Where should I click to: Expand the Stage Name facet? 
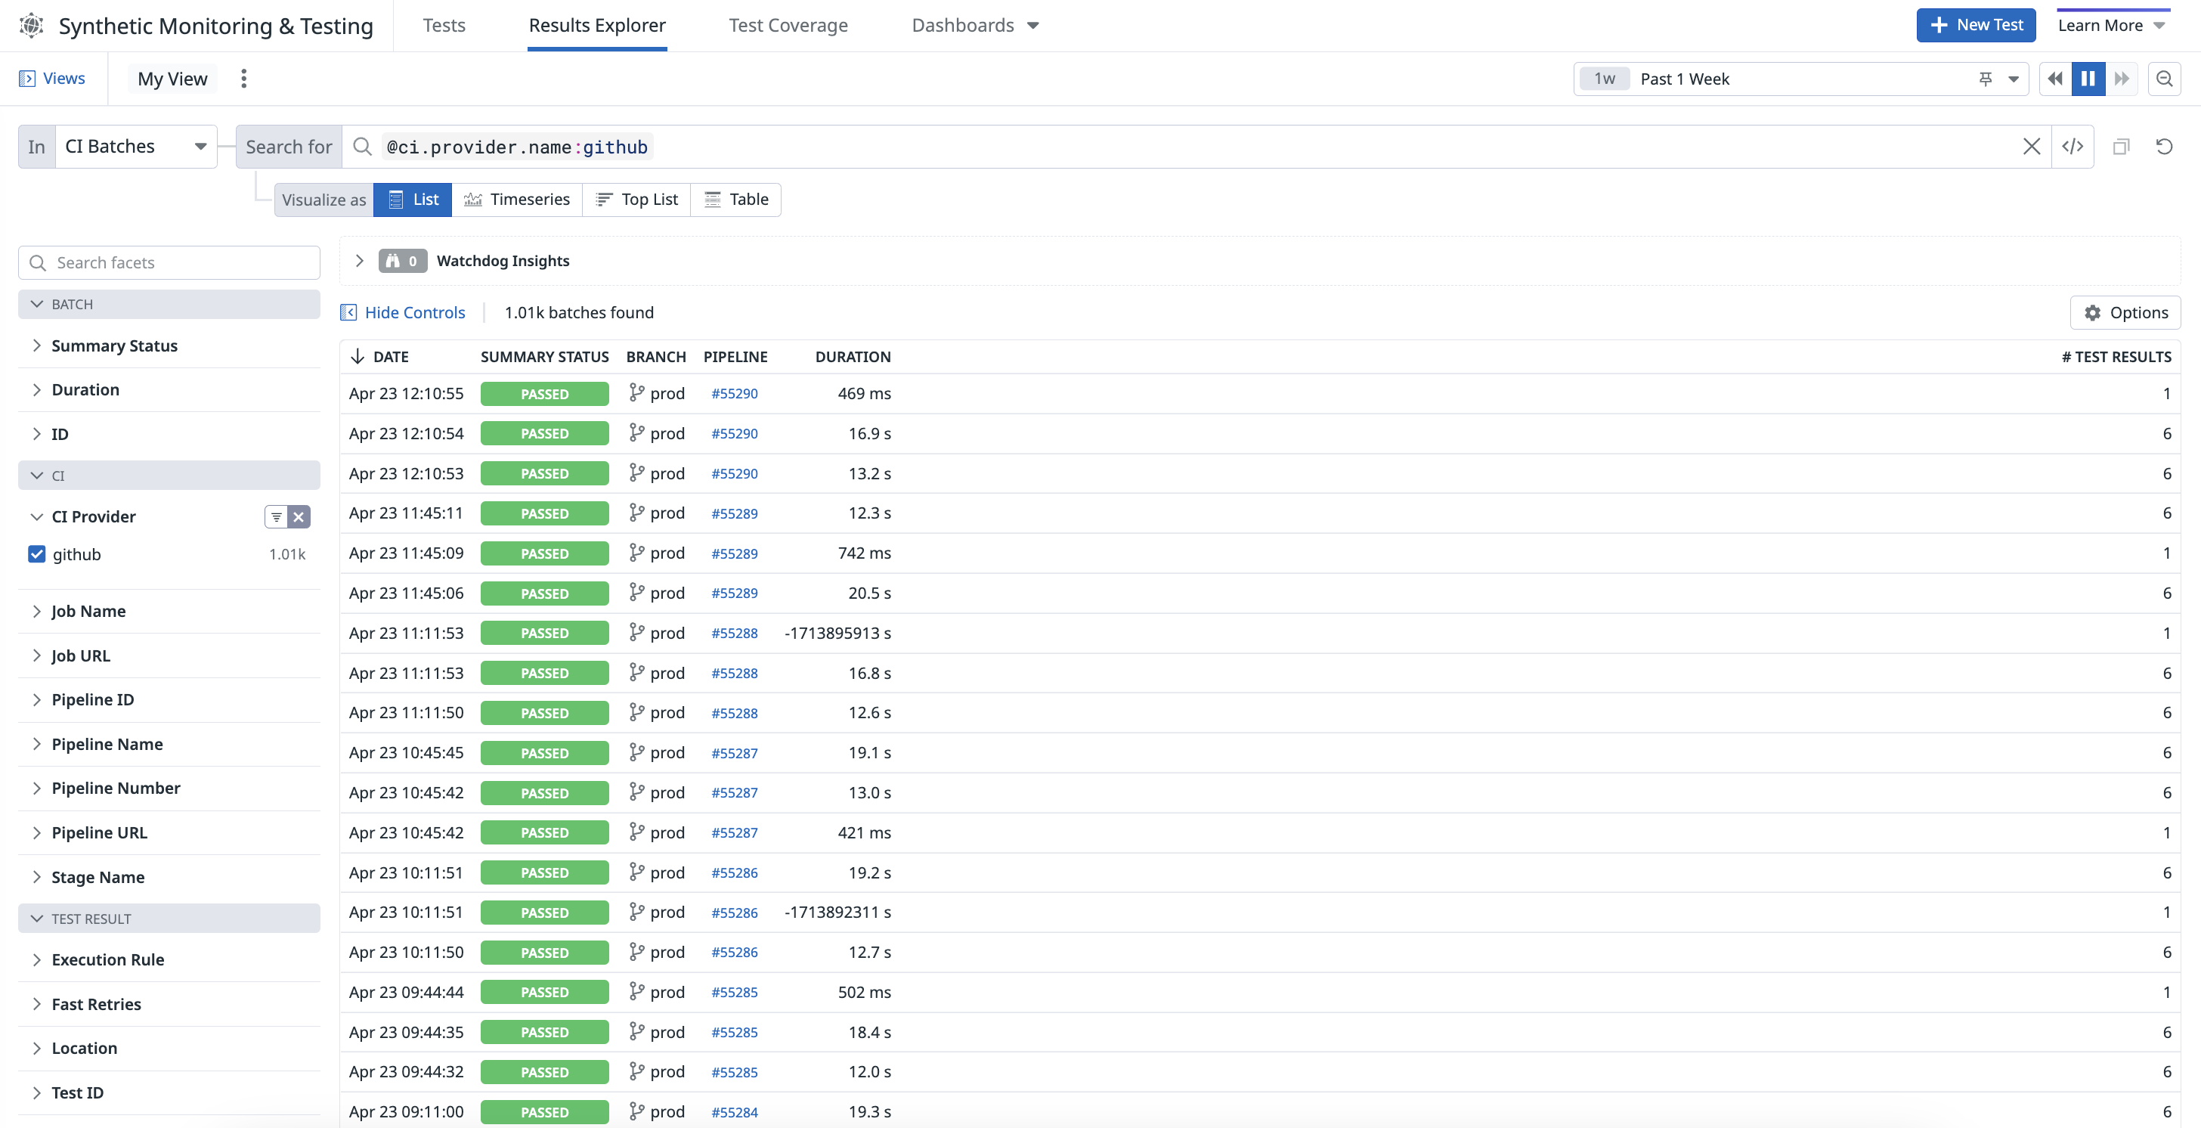(37, 877)
